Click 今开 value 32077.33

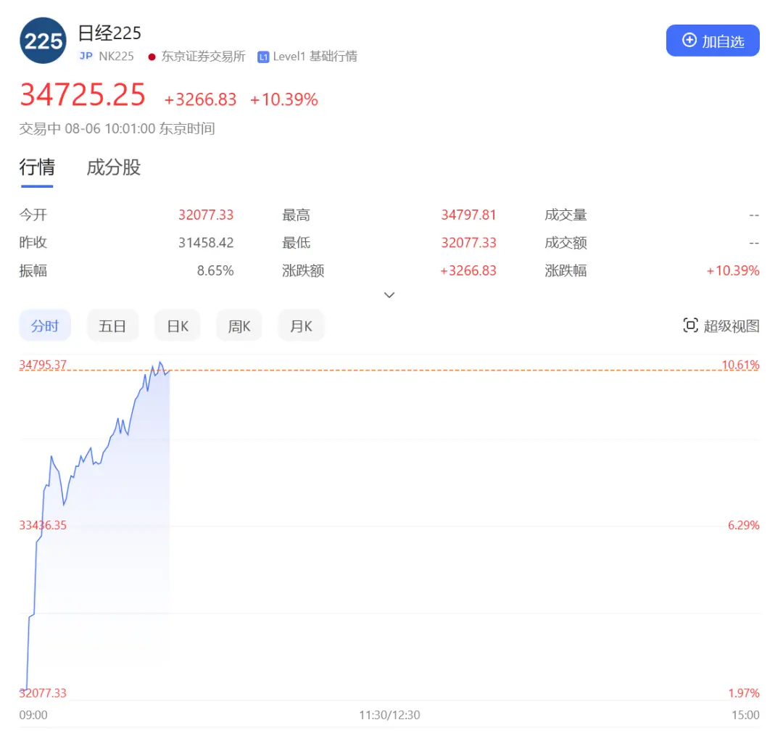[x=206, y=215]
